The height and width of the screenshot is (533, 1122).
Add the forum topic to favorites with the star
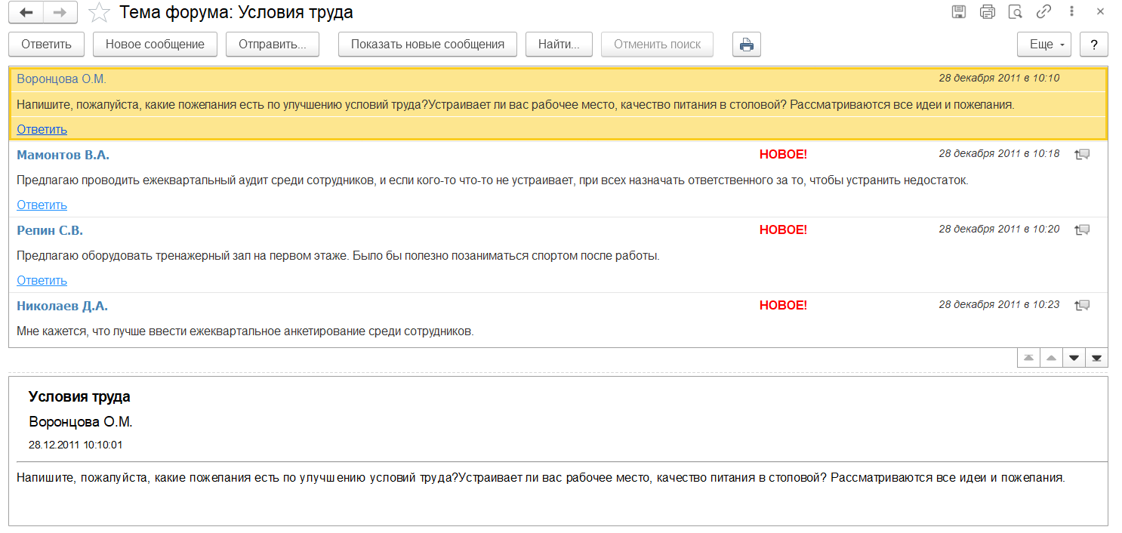point(98,13)
